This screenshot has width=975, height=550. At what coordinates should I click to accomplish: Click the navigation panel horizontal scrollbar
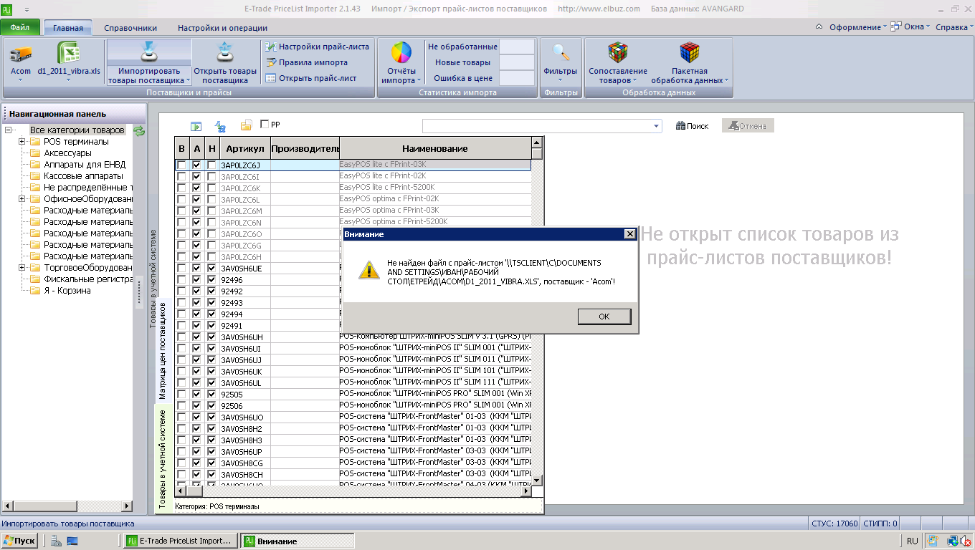coord(67,506)
